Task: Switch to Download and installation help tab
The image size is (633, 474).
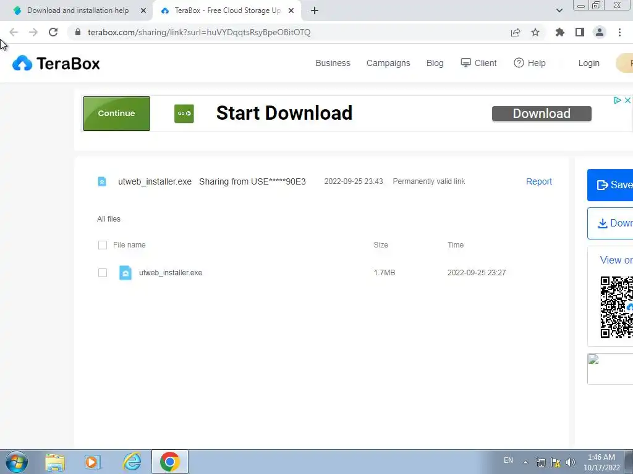Action: point(77,10)
